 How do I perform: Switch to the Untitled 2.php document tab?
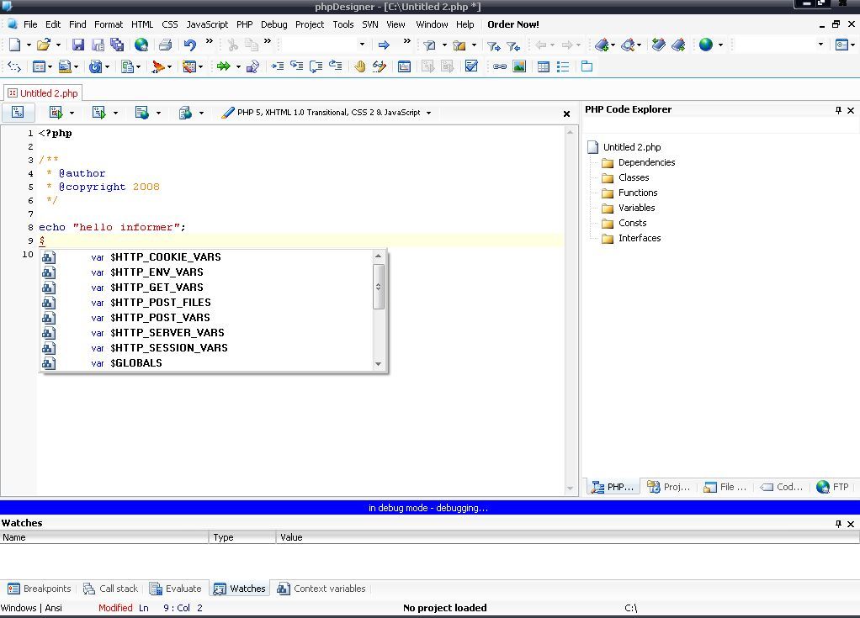(43, 93)
